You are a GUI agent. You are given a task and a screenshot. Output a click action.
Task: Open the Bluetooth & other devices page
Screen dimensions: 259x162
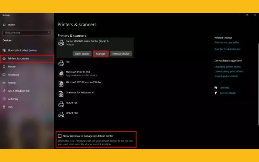[22, 50]
